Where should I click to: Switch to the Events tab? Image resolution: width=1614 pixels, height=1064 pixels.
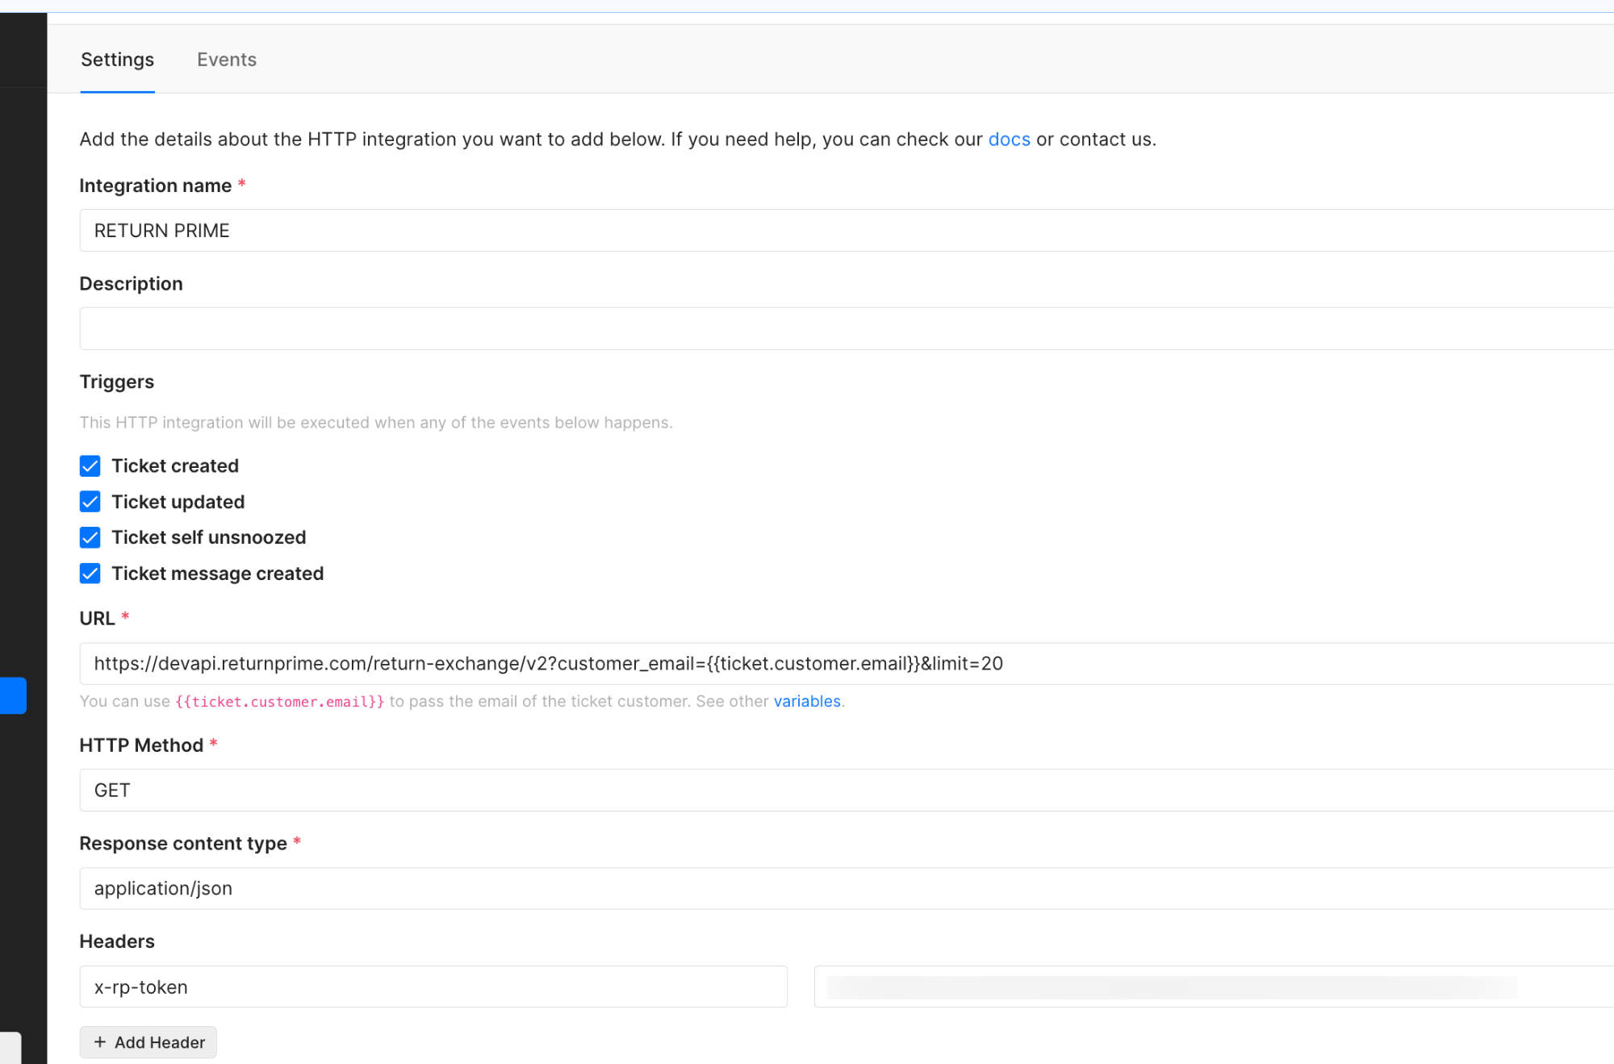click(x=226, y=60)
